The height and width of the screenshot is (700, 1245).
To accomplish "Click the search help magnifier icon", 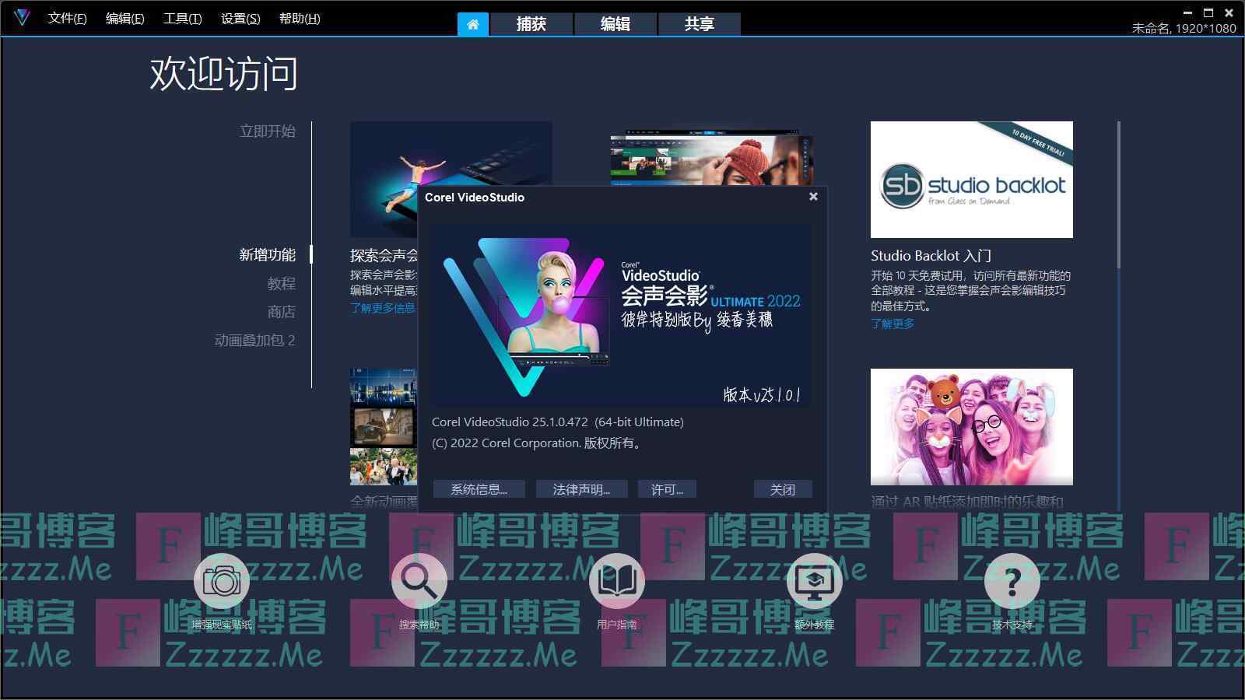I will click(x=419, y=581).
